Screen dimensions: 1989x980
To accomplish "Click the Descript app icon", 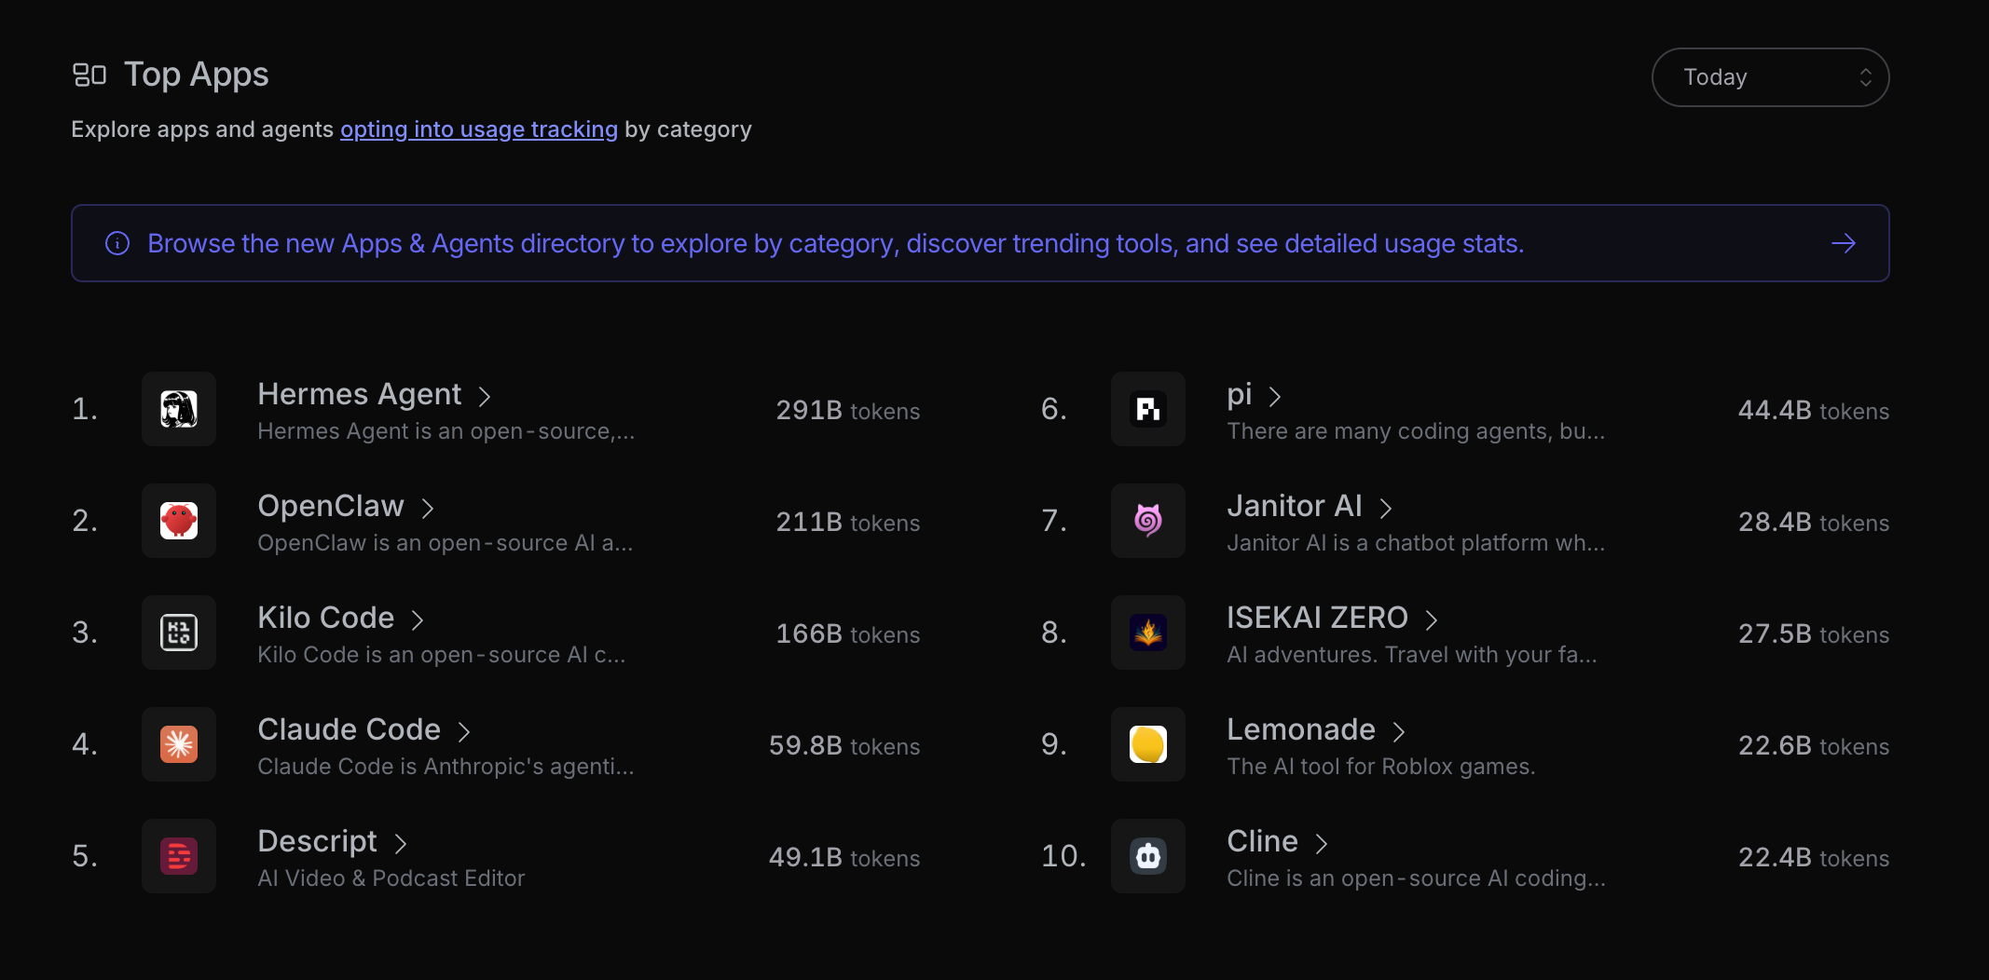I will [179, 856].
